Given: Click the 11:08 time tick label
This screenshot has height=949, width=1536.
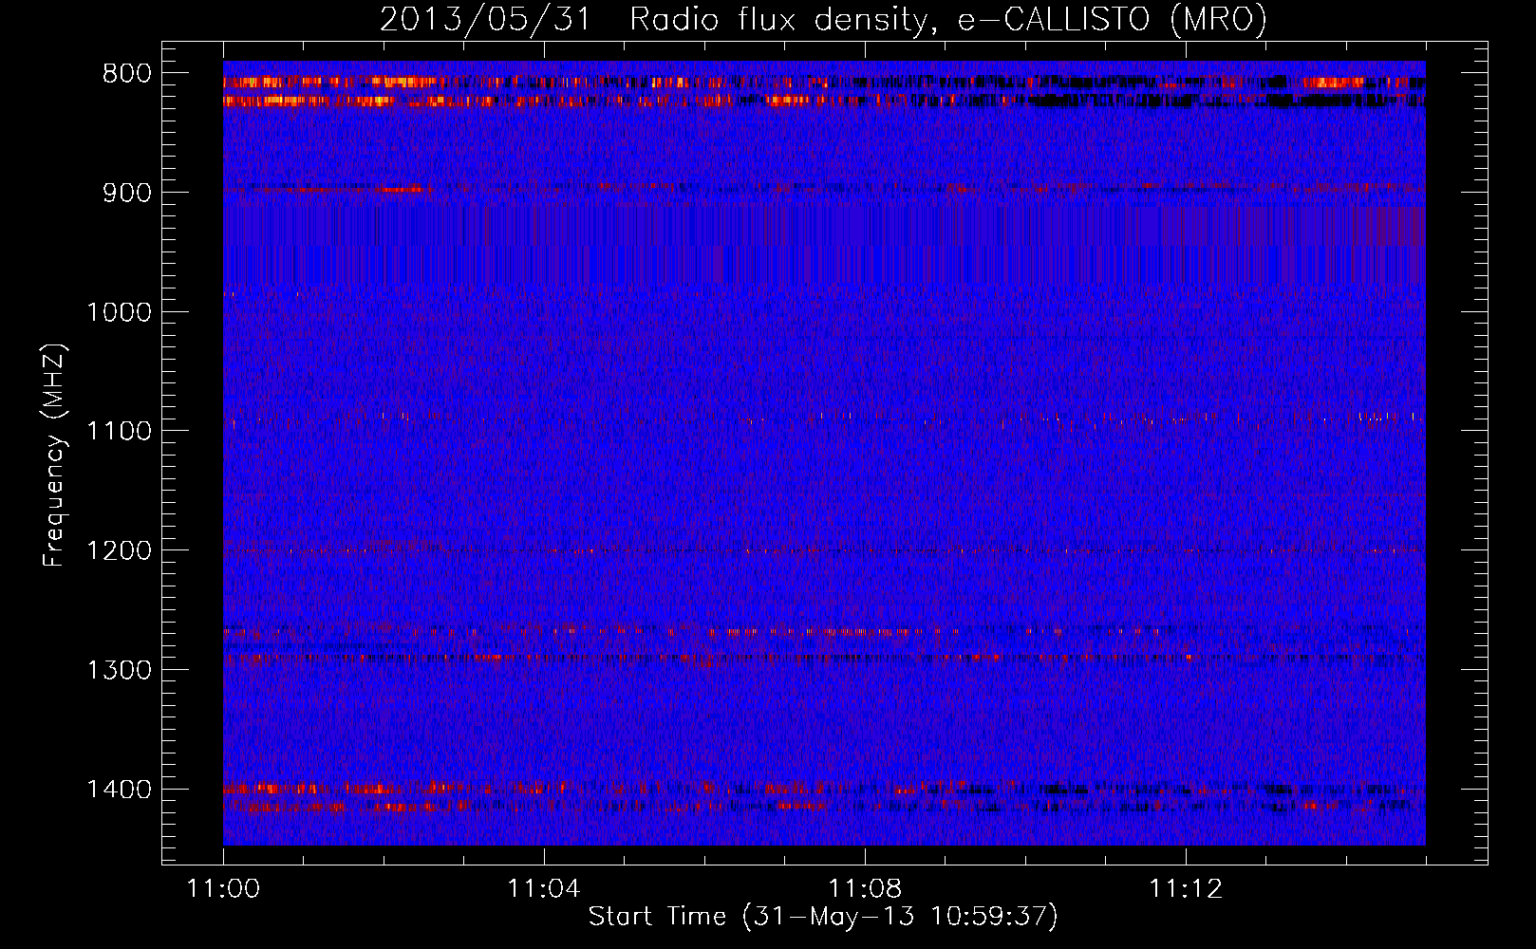Looking at the screenshot, I should coord(865,889).
